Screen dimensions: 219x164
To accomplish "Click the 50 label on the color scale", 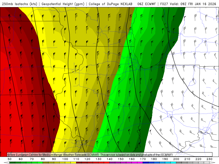I will click(x=10, y=159).
